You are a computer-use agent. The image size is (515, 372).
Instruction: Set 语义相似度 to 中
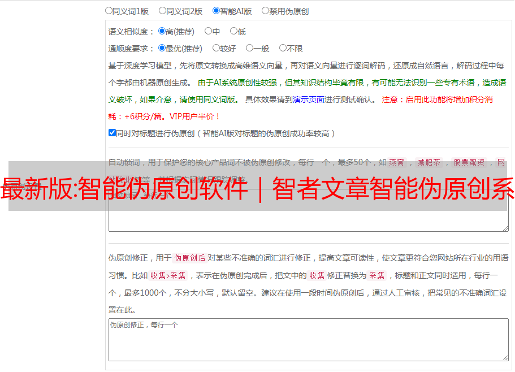(x=208, y=31)
